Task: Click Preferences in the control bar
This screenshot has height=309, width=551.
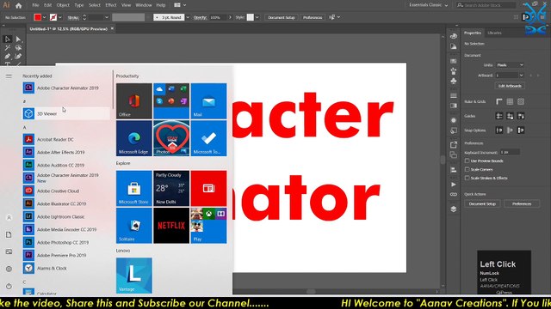Action: click(313, 17)
